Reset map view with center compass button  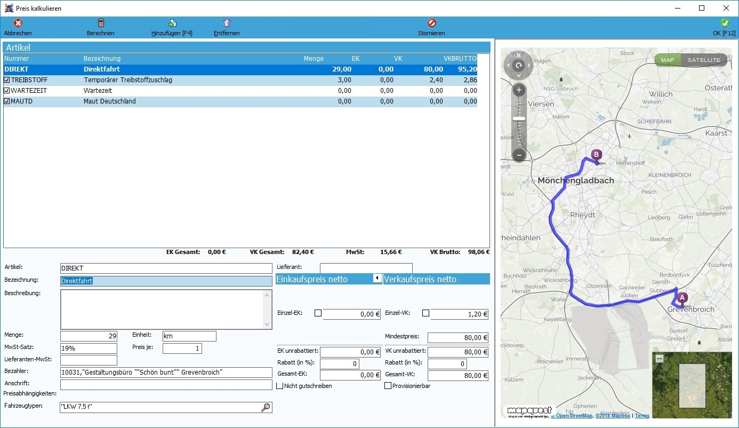(519, 66)
